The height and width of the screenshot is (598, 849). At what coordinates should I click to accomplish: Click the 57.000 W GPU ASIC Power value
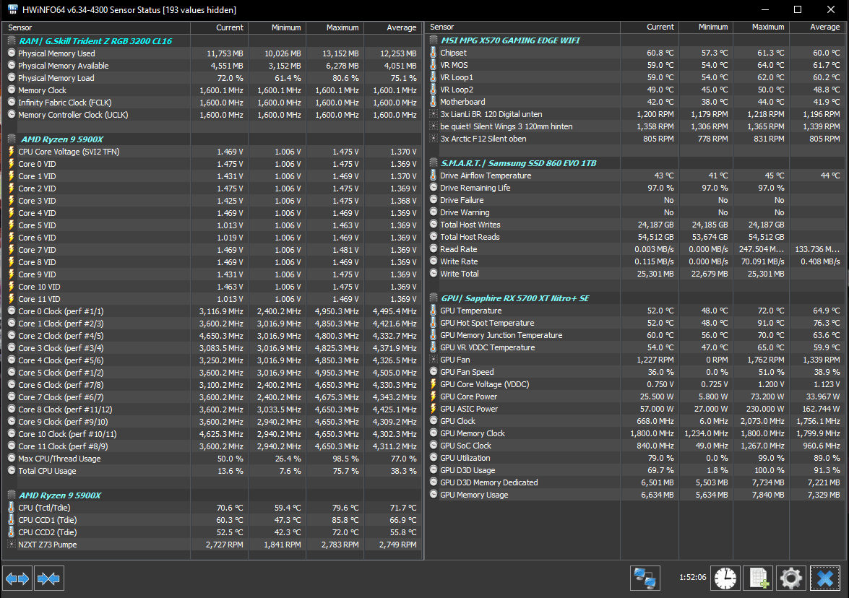[657, 409]
